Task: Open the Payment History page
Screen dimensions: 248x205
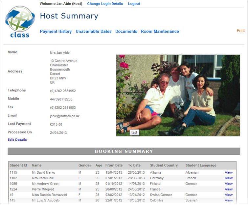Action: click(x=56, y=32)
